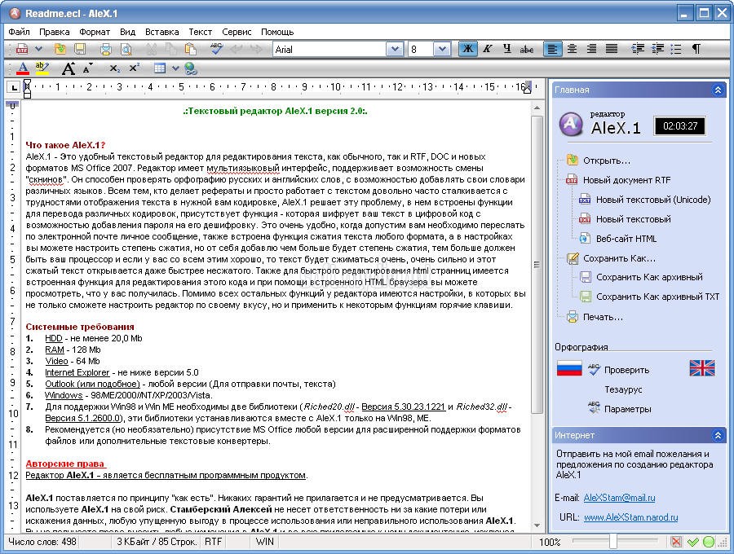Enable justified text alignment
Viewport: 734px width, 554px height.
click(x=612, y=49)
